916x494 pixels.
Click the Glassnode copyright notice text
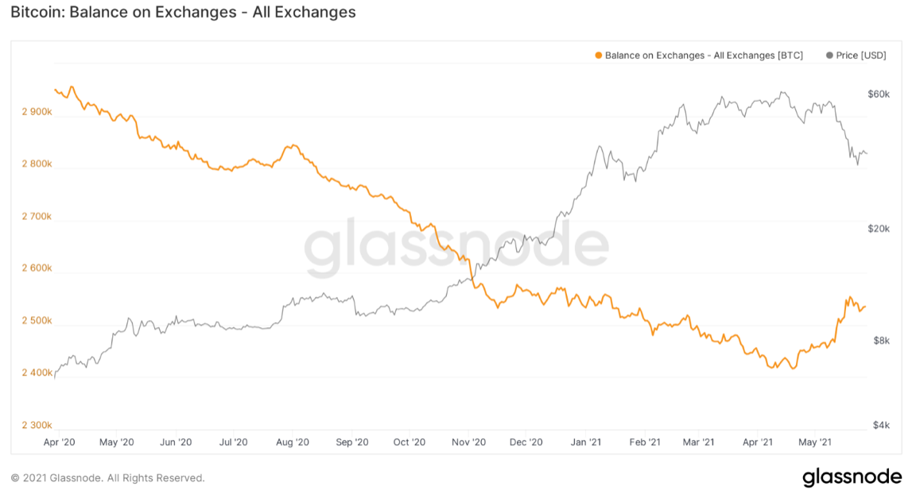coord(108,478)
